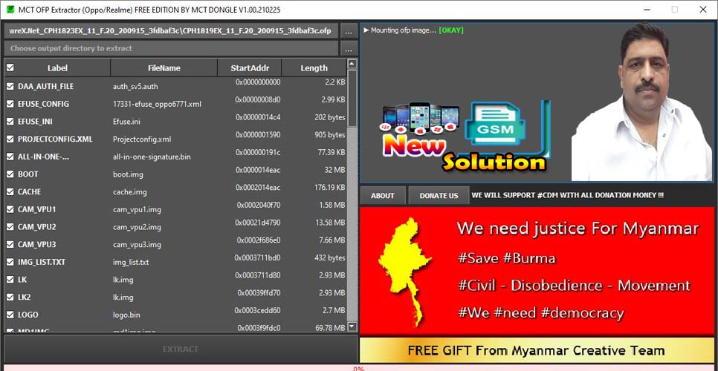This screenshot has height=371, width=718.
Task: Browse for output directory
Action: [349, 48]
